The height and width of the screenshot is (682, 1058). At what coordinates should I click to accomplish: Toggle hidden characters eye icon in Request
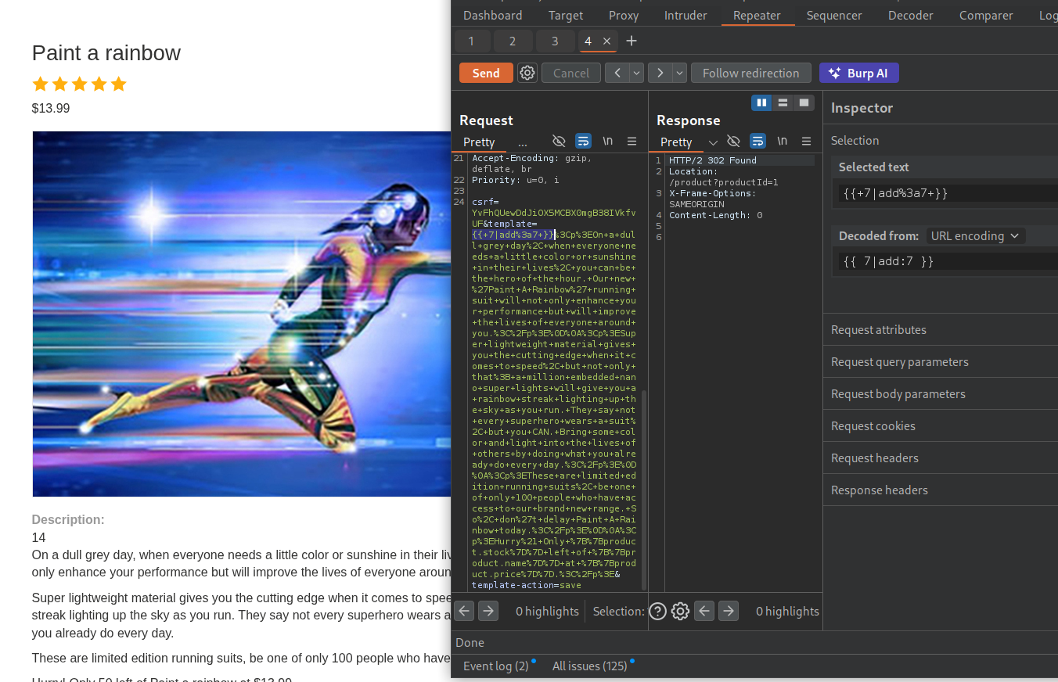(559, 142)
